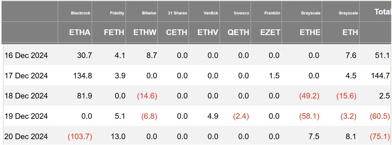Select the EZET column header

(270, 32)
